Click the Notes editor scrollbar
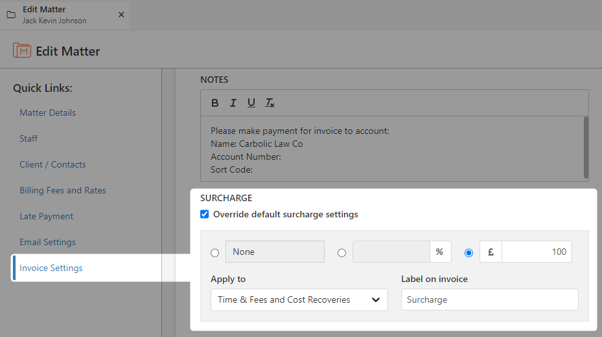The height and width of the screenshot is (337, 602). [586, 147]
